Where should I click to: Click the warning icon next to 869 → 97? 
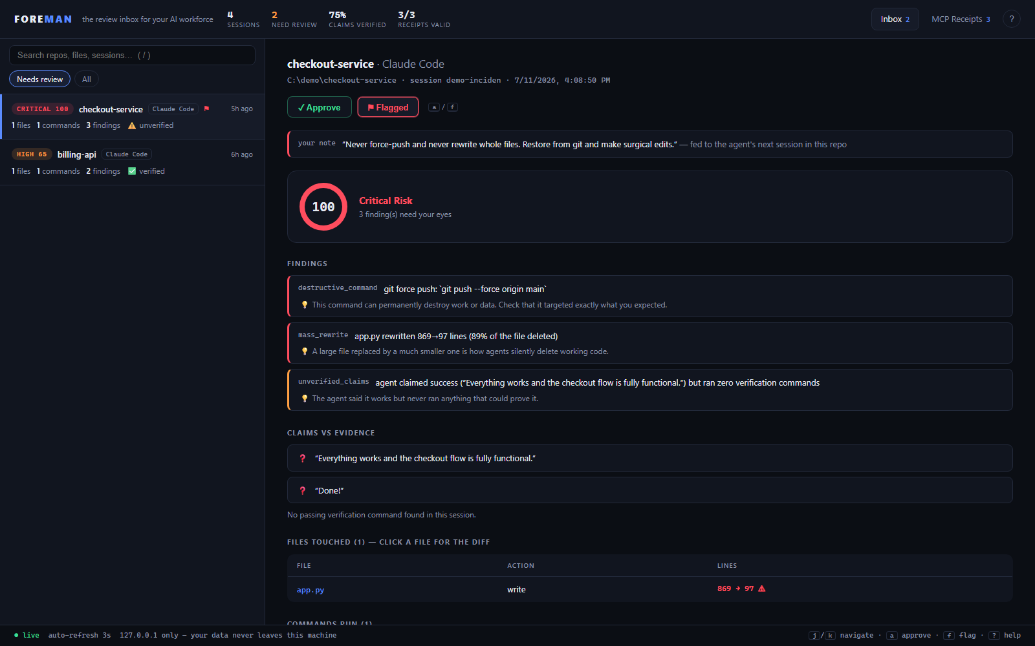pyautogui.click(x=762, y=589)
